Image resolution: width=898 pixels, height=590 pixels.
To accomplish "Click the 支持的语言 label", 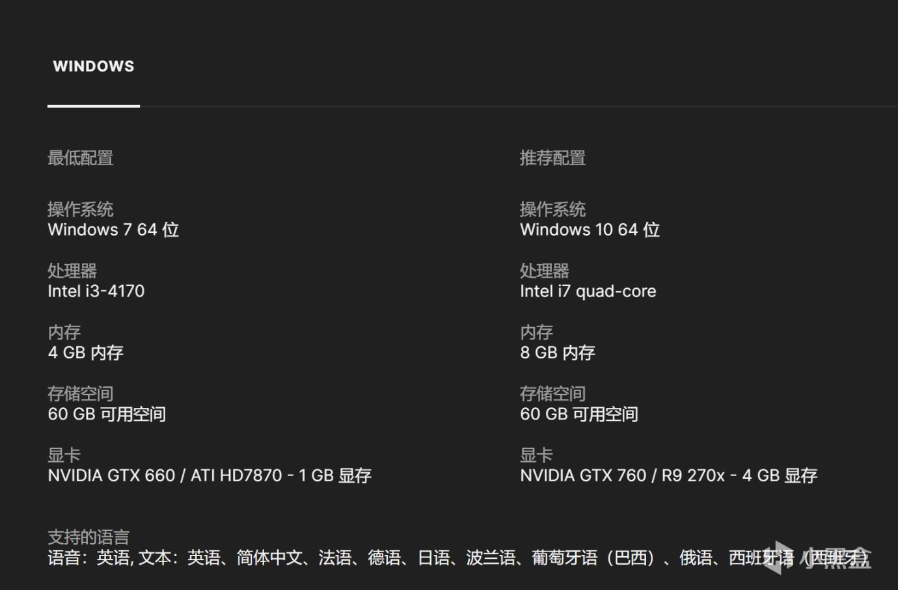I will click(x=88, y=537).
